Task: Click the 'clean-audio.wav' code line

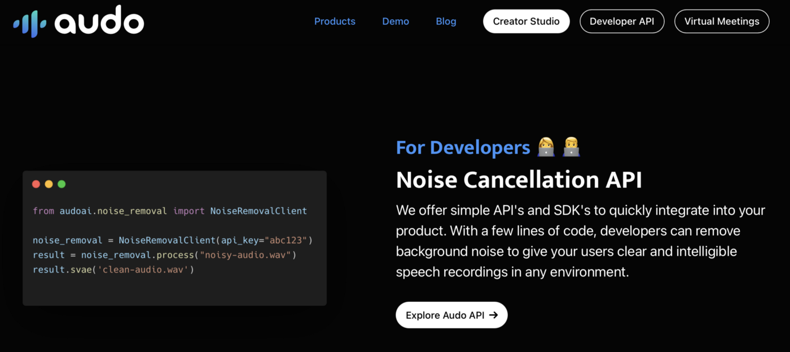Action: (x=113, y=269)
